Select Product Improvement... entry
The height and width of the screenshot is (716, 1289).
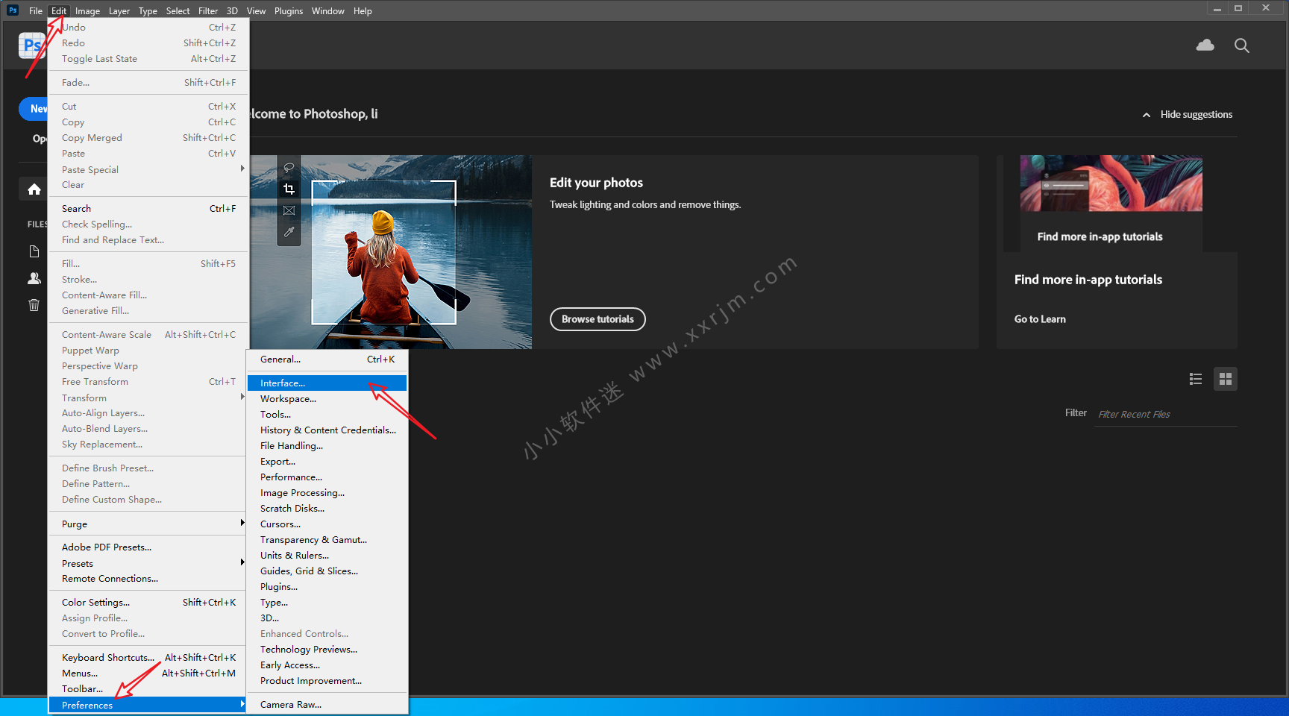click(327, 680)
